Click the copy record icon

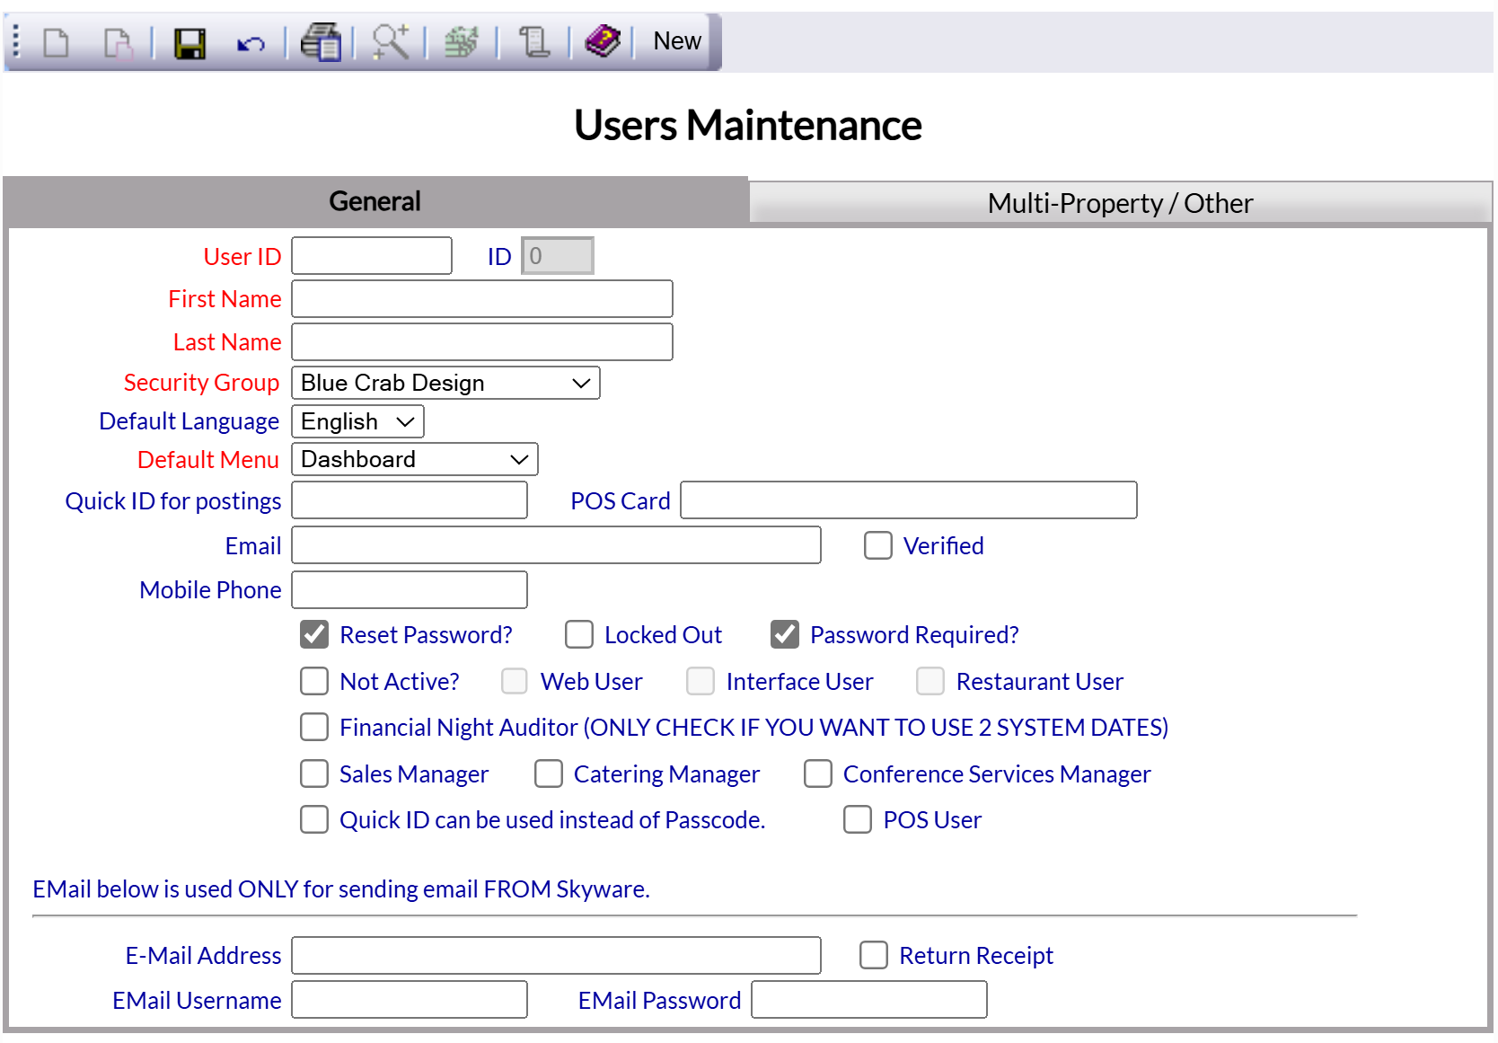point(118,42)
